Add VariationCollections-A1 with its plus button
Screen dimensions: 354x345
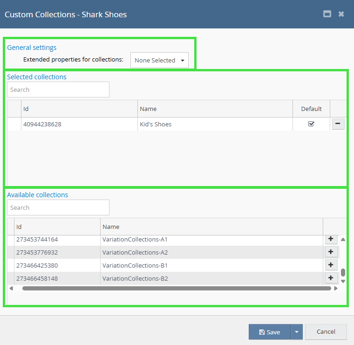click(x=331, y=239)
